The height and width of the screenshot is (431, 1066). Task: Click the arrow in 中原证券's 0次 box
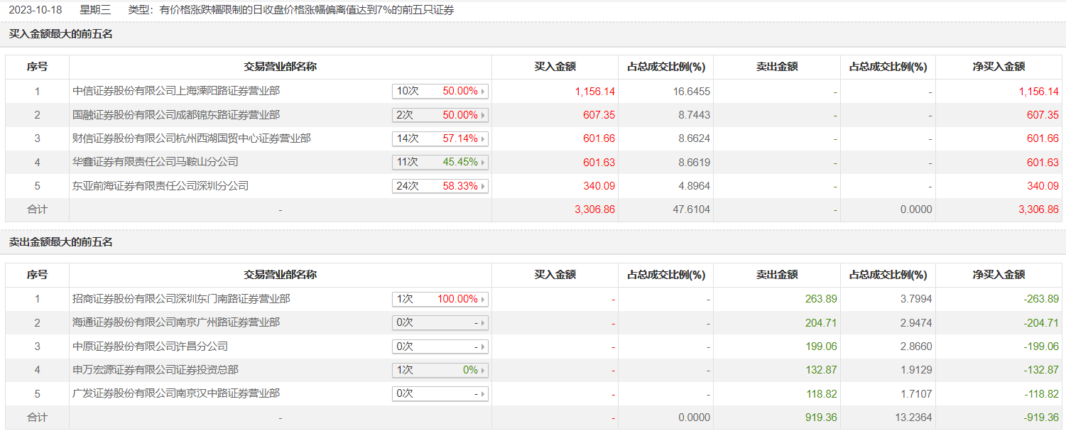(x=484, y=347)
